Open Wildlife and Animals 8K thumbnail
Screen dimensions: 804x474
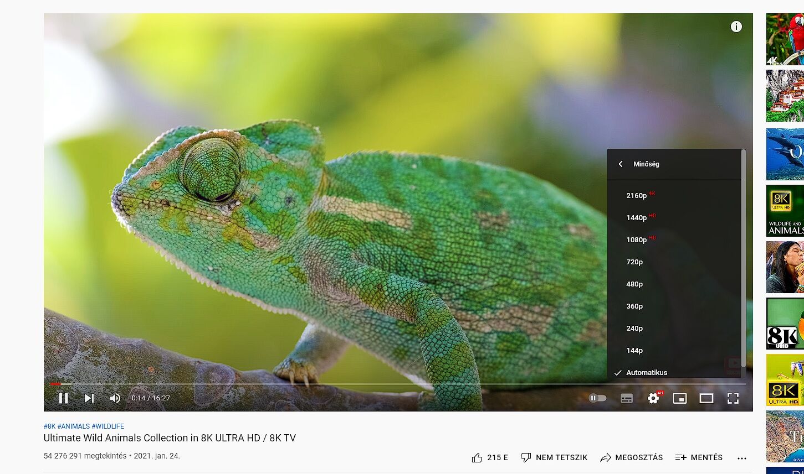[785, 211]
